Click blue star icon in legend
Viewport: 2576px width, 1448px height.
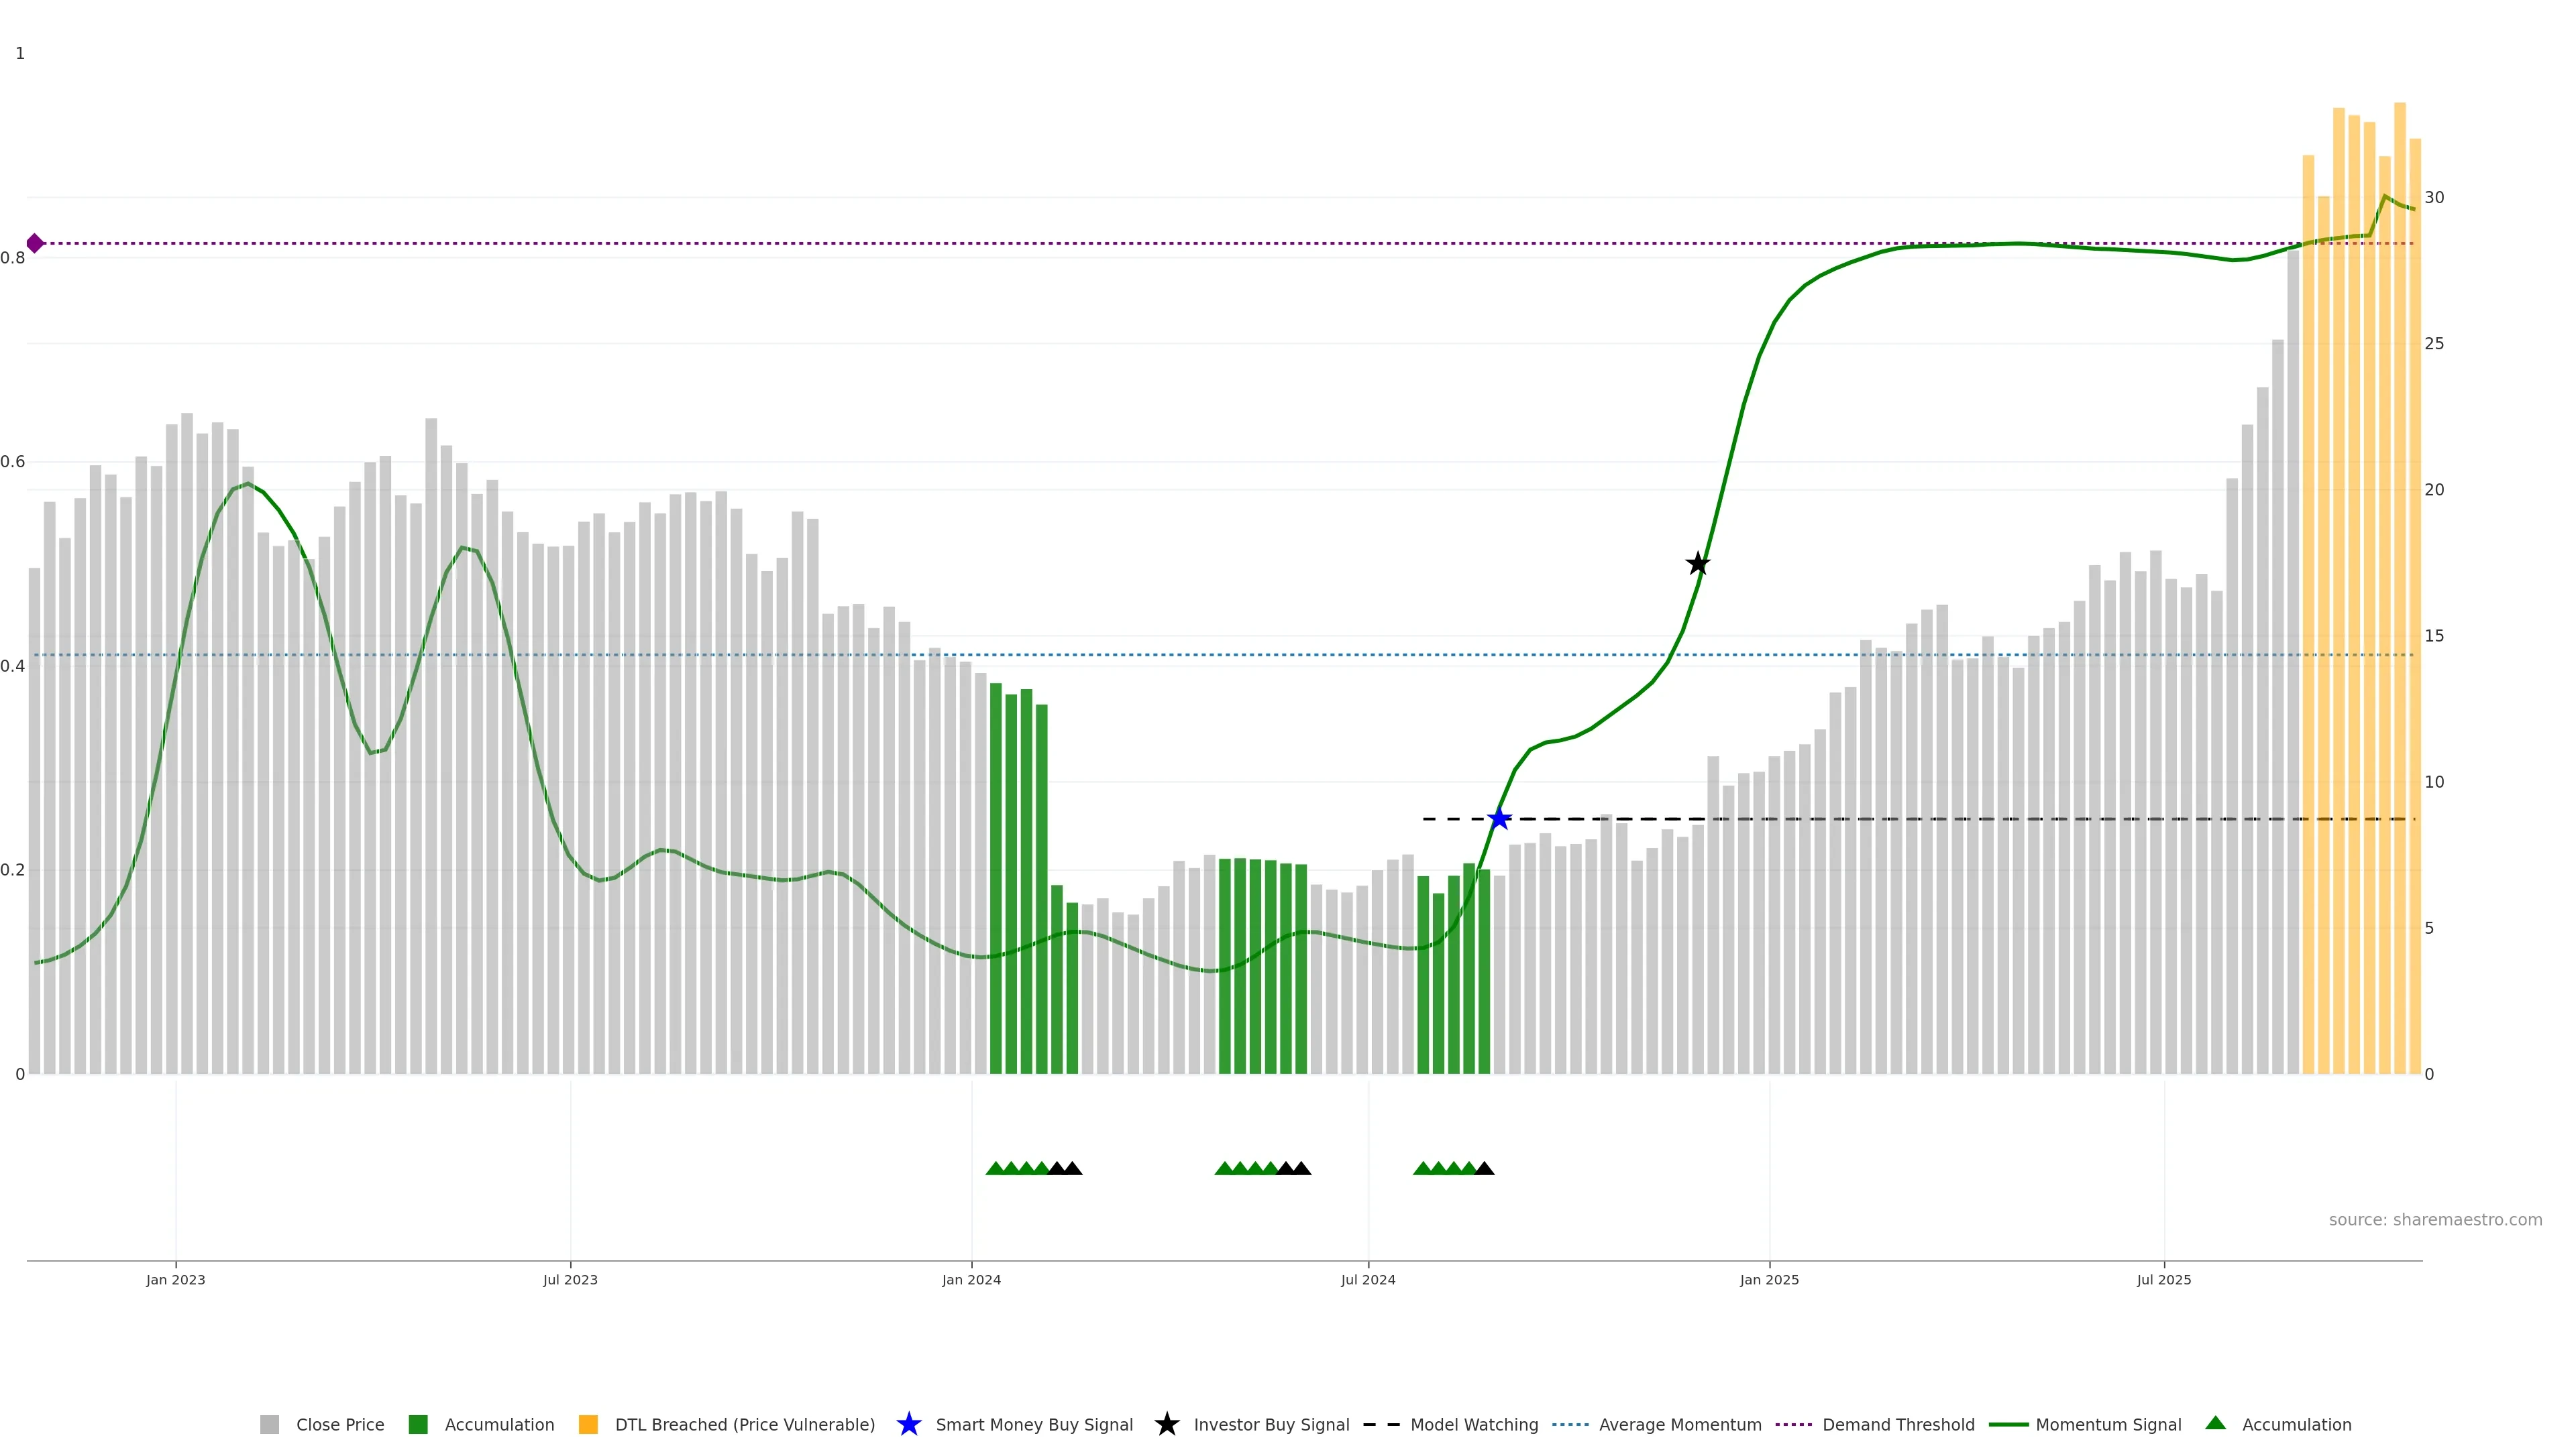(908, 1425)
